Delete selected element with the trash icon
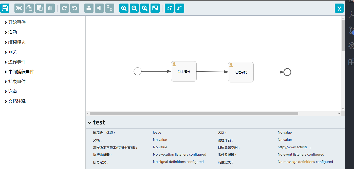Image resolution: width=354 pixels, height=169 pixels. tap(50, 8)
